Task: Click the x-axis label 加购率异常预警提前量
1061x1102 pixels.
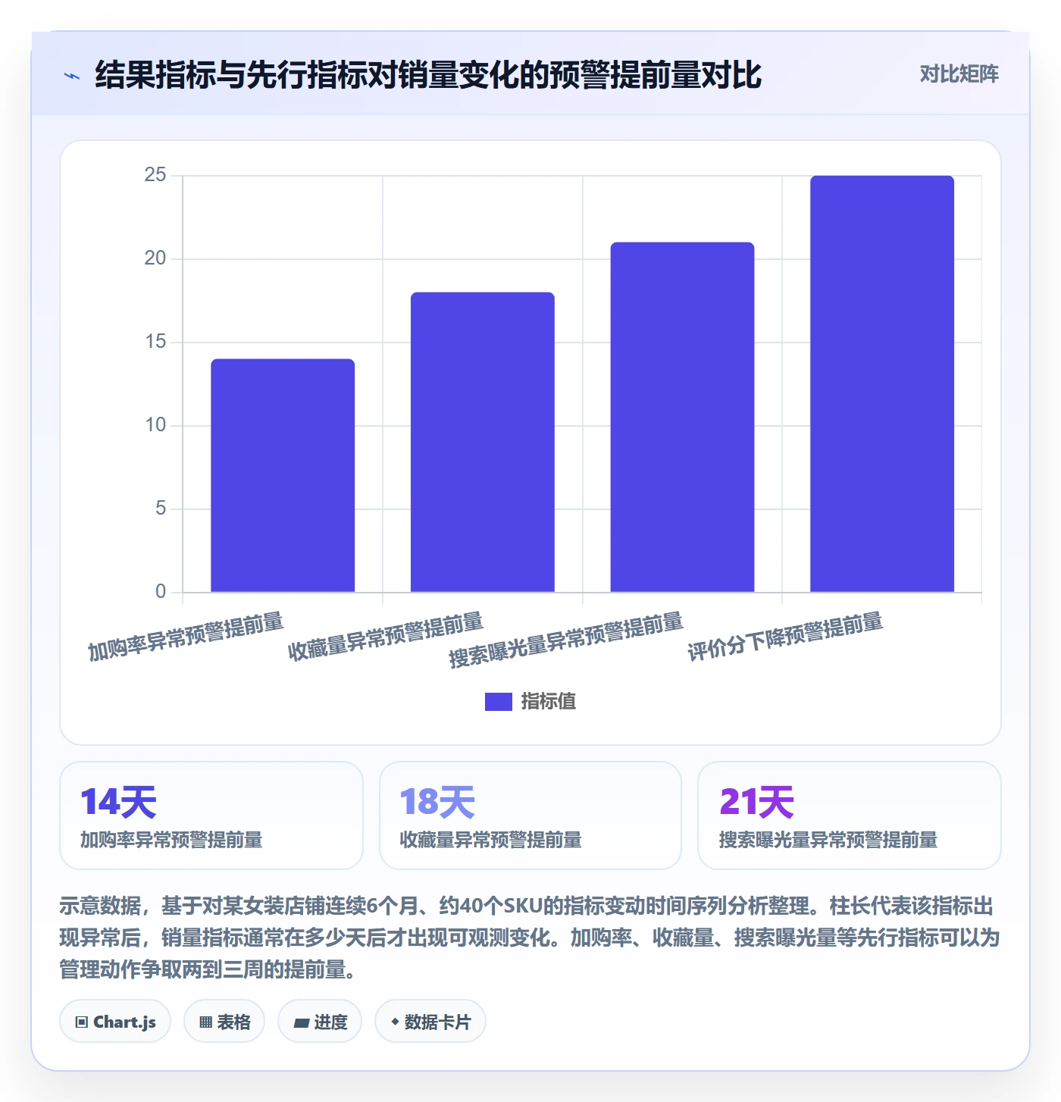Action: (x=186, y=637)
